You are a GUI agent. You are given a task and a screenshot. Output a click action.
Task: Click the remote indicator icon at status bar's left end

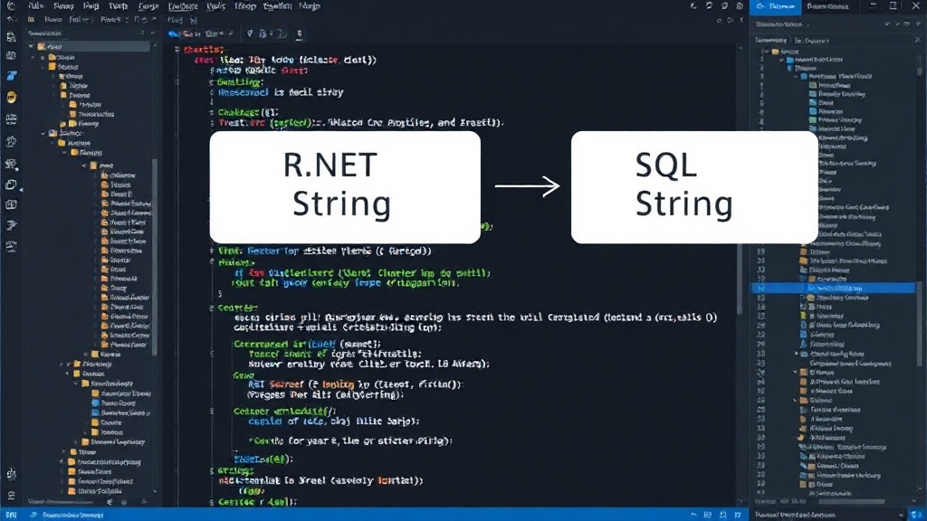click(x=11, y=515)
